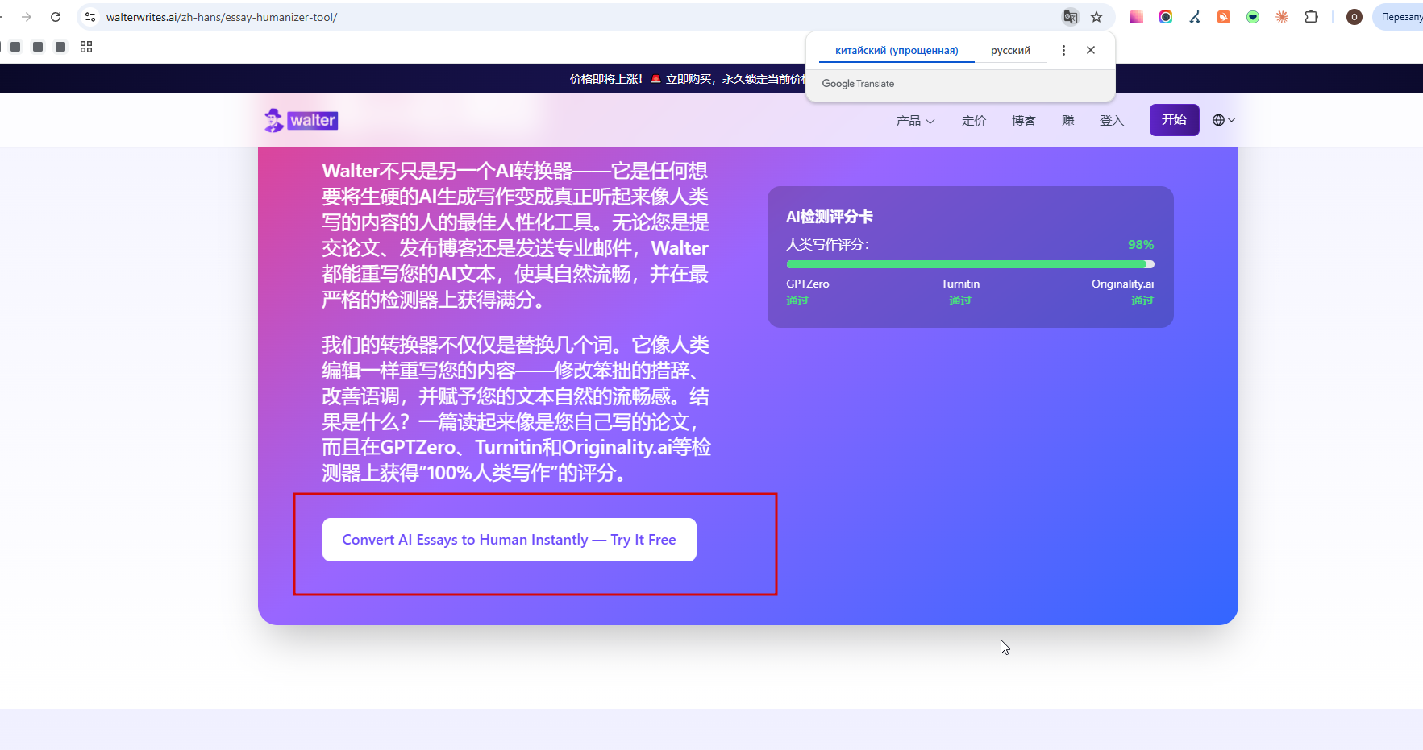Click 通过 status under Originality.ai
Screen dimensions: 1423x750
pos(1142,300)
